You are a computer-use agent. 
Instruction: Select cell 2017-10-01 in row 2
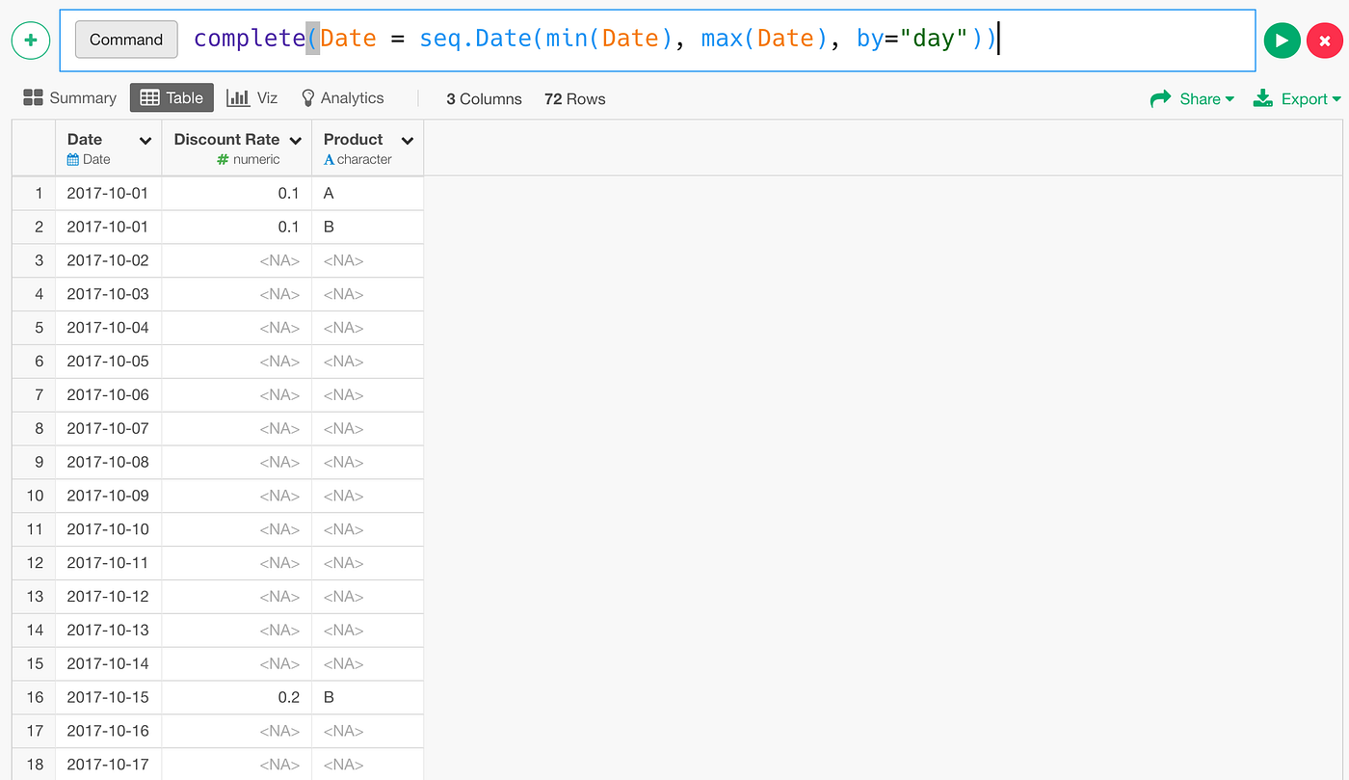click(108, 227)
